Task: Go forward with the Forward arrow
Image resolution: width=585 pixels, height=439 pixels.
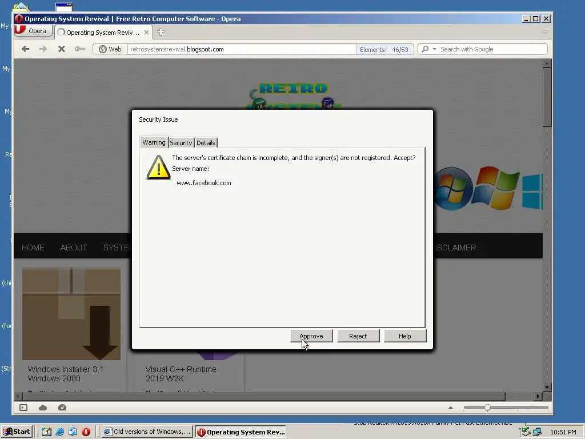Action: (x=43, y=49)
